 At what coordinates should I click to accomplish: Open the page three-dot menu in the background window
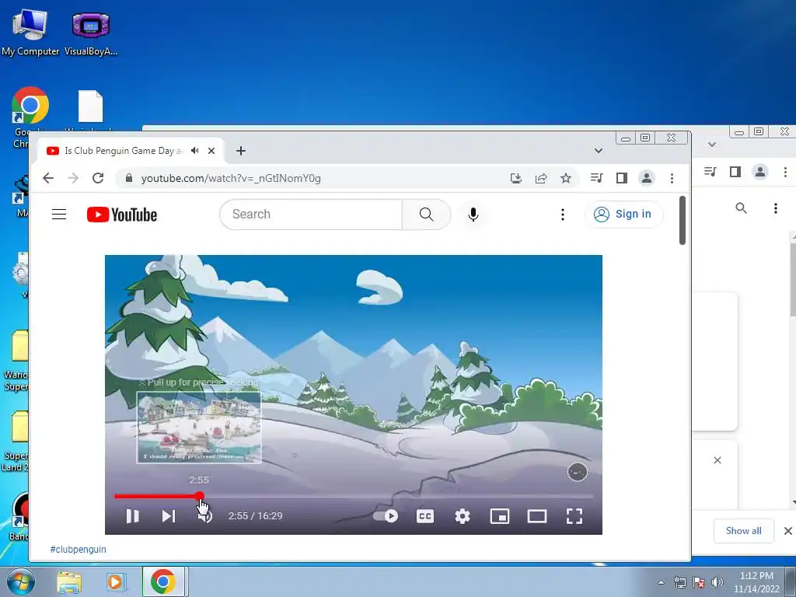click(x=776, y=208)
